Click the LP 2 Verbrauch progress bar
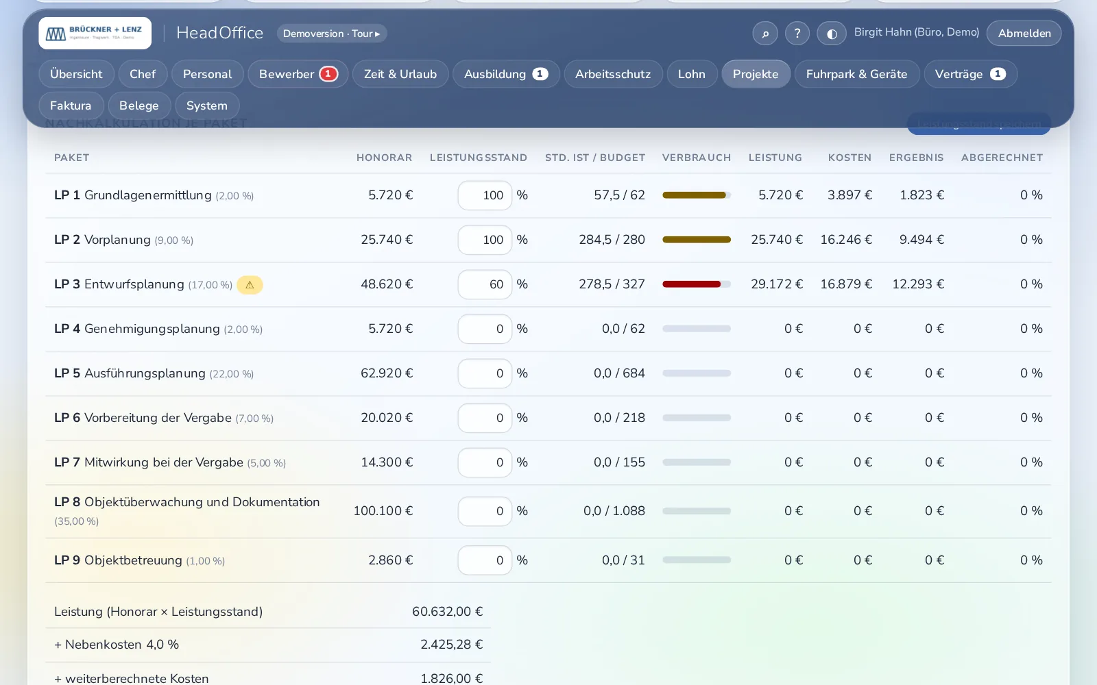This screenshot has width=1097, height=685. [697, 240]
